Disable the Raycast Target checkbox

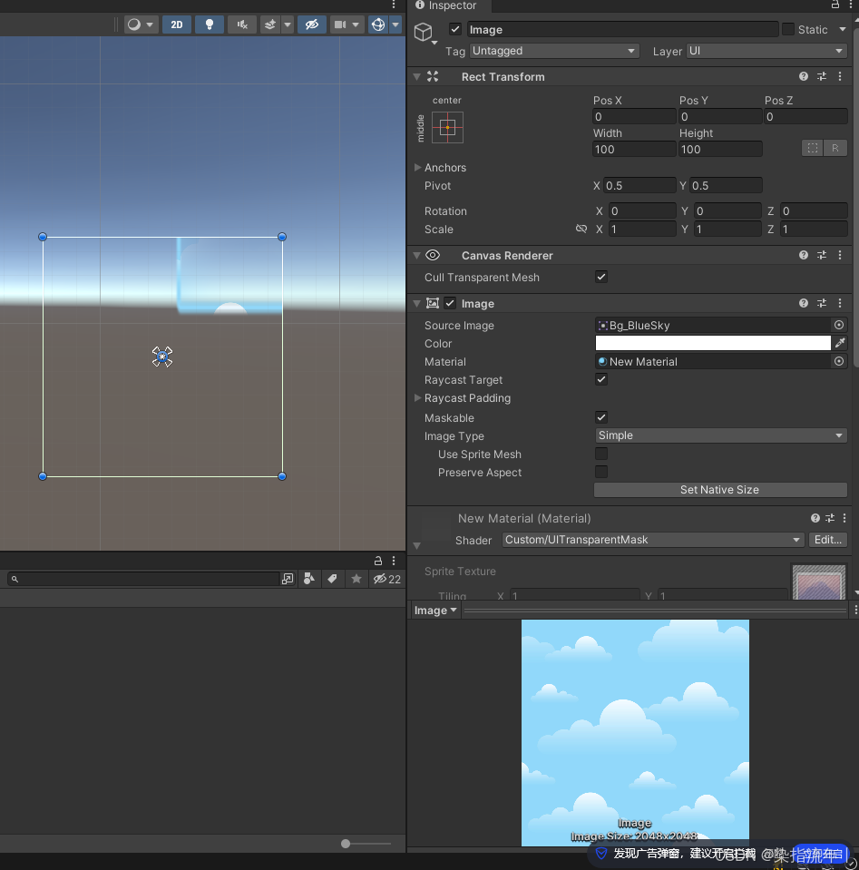601,379
